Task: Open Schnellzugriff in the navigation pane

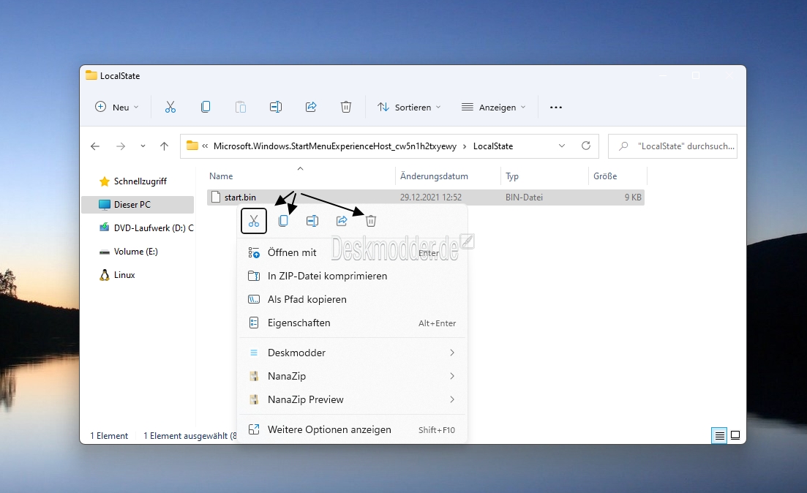Action: [138, 181]
